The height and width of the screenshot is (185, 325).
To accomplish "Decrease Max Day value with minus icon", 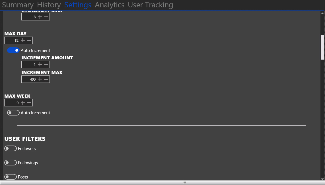I will [29, 40].
